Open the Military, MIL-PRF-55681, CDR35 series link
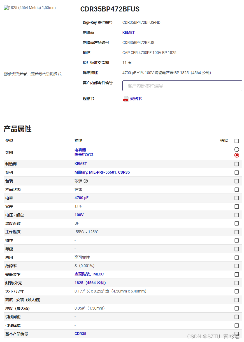 pos(102,173)
